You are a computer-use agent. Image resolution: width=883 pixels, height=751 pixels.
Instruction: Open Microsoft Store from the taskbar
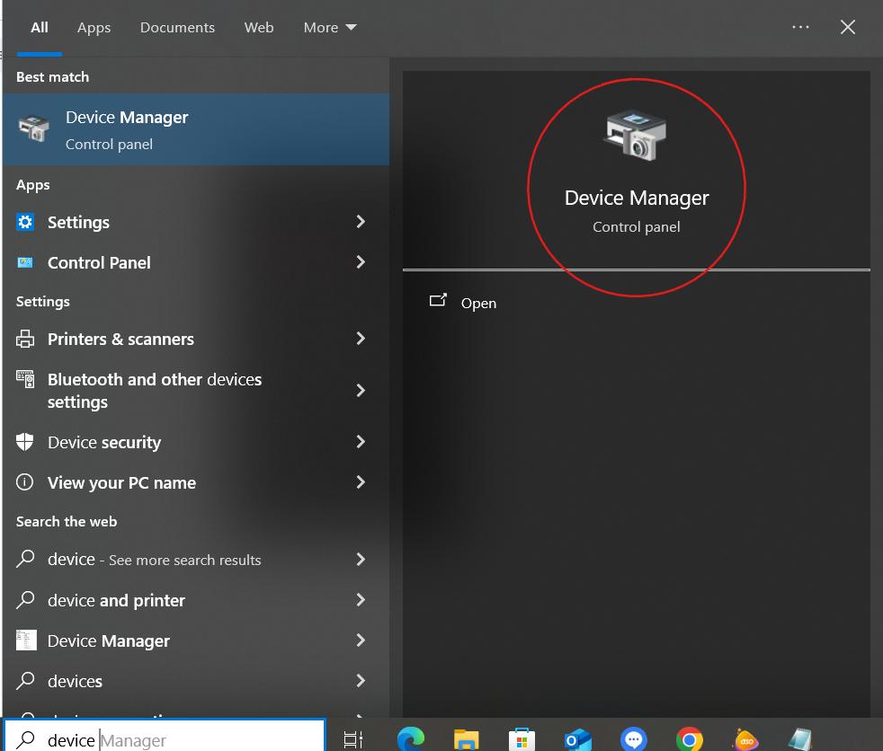point(522,738)
